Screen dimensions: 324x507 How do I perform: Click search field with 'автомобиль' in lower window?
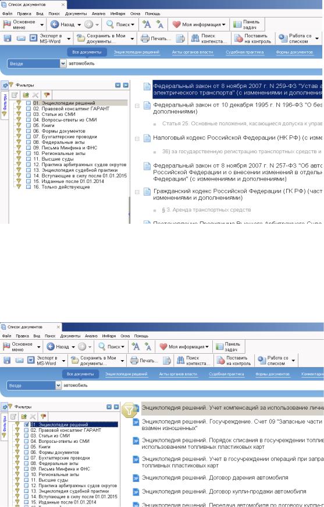coord(193,385)
